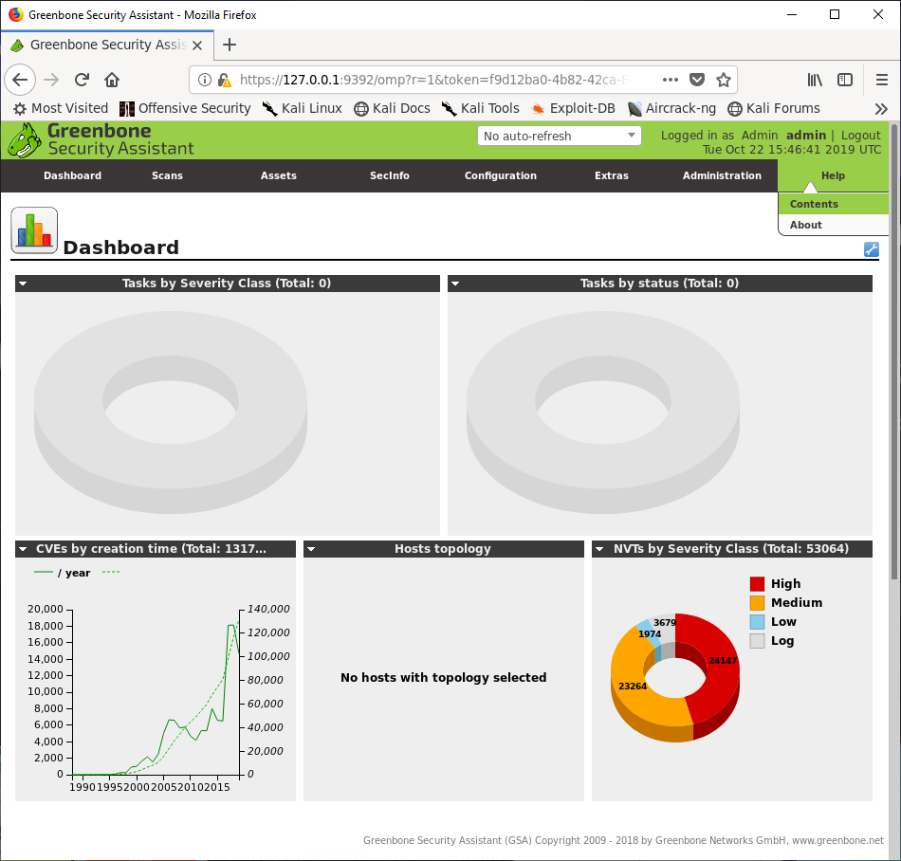The height and width of the screenshot is (861, 901).
Task: Click the wrench edit dashboard icon
Action: (871, 249)
